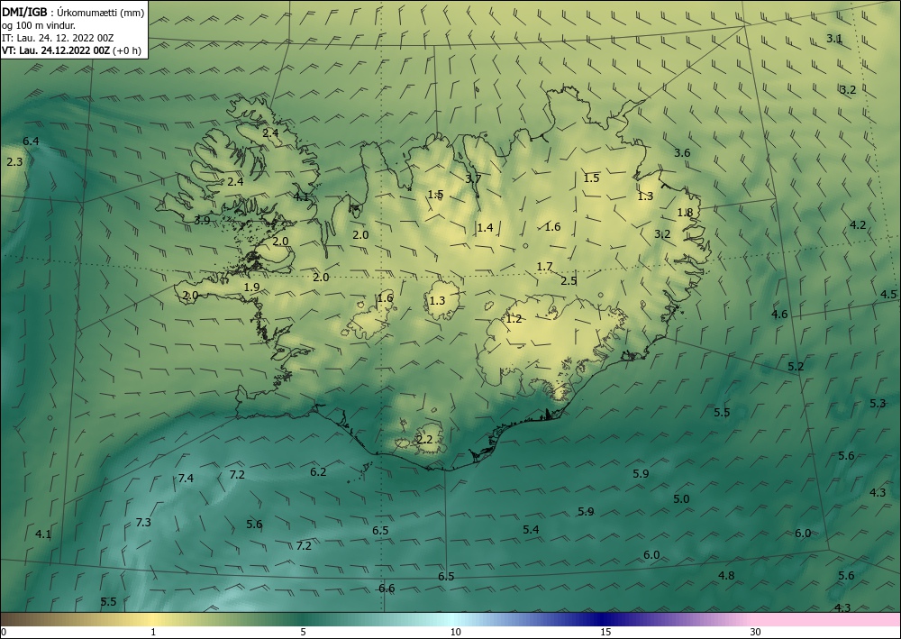Click the color scale tick label 10
This screenshot has height=639, width=901.
(x=455, y=632)
